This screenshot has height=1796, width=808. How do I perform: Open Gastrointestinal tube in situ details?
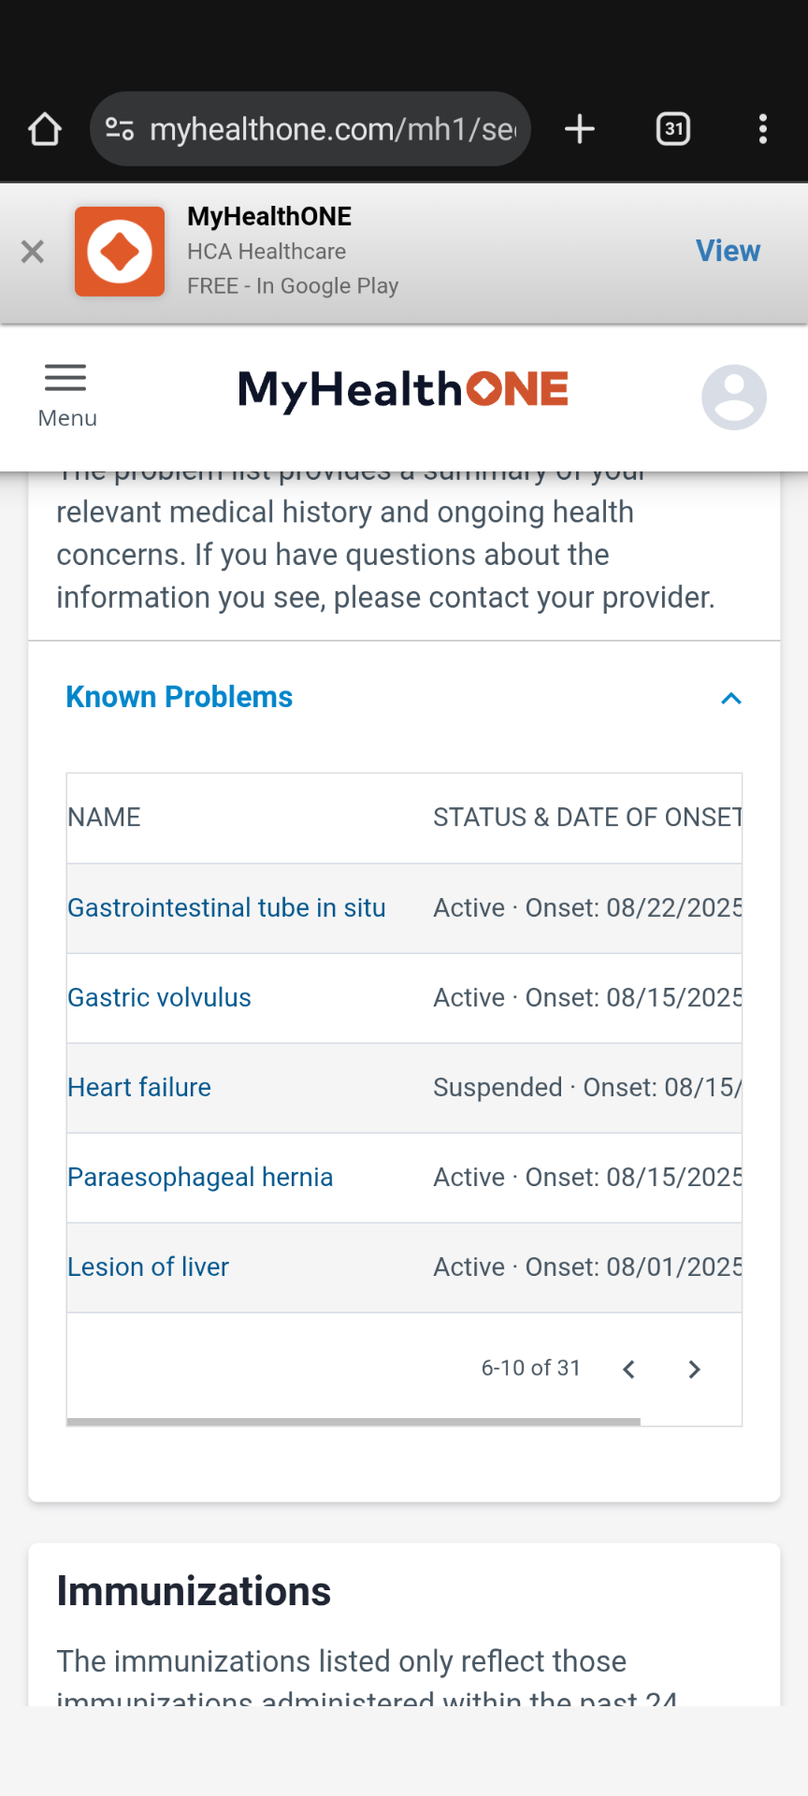(226, 908)
